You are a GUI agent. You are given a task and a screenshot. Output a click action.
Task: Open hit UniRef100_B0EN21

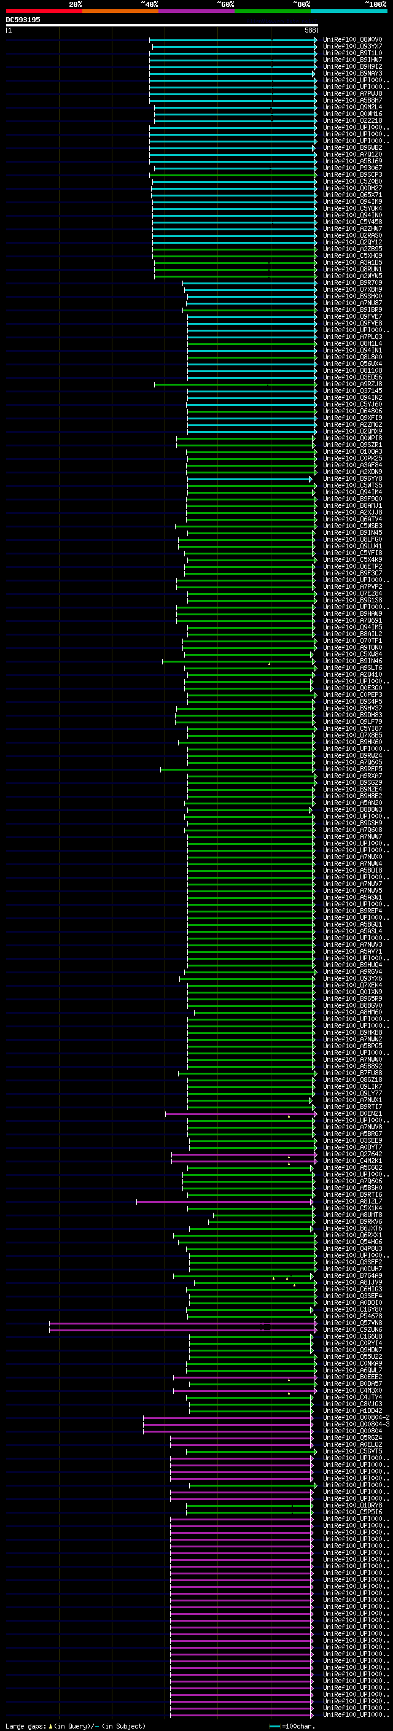tap(352, 1113)
